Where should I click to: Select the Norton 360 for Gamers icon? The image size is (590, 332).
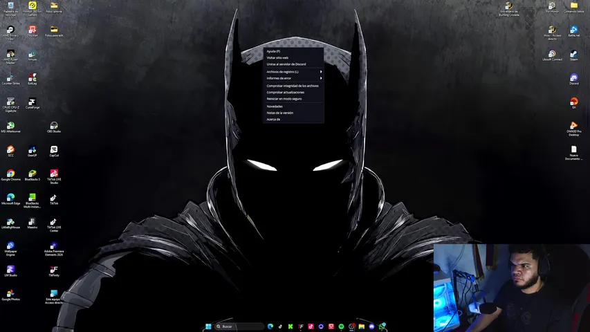[33, 9]
